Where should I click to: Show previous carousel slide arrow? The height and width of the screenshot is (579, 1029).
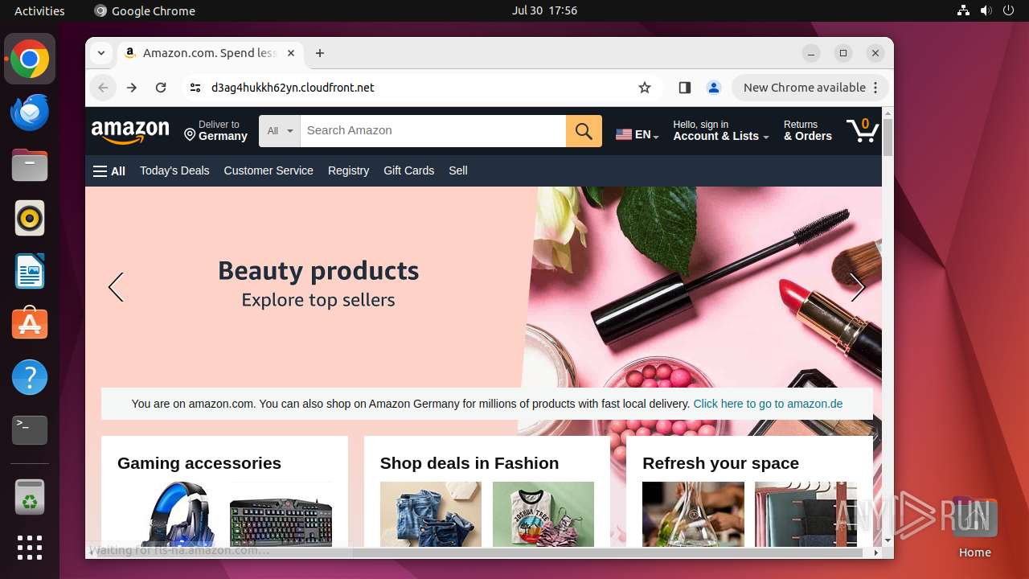(x=116, y=287)
